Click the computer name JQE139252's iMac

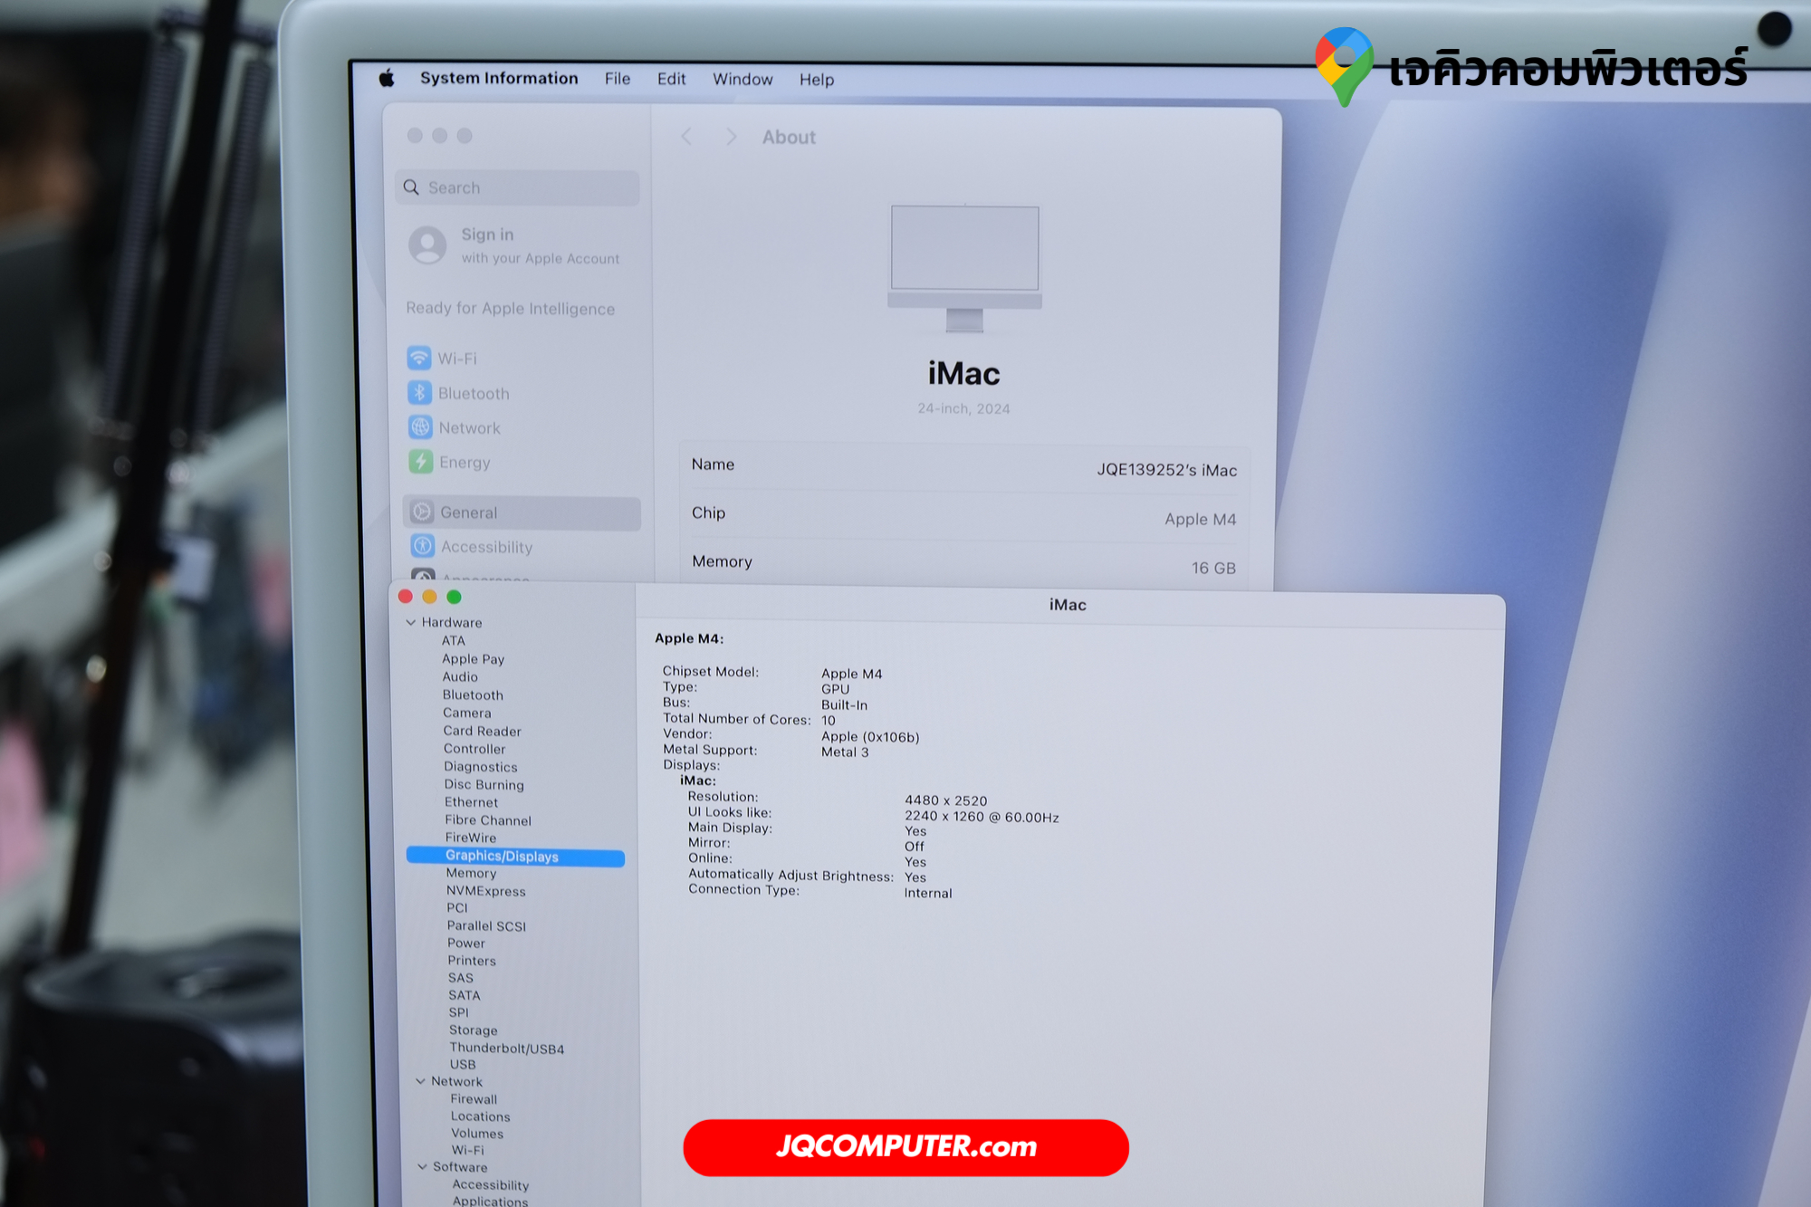1167,470
